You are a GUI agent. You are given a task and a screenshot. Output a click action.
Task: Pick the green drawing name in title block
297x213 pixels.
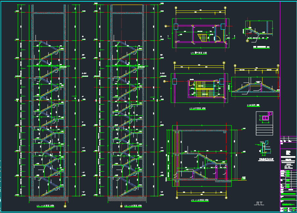point(288,204)
